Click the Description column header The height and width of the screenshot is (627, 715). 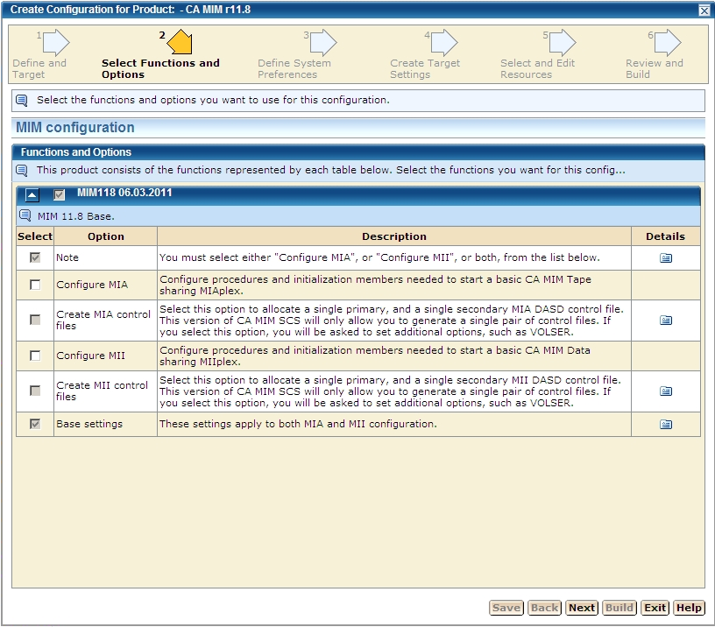click(393, 236)
